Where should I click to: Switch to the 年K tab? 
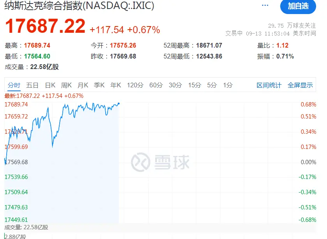(x=116, y=85)
